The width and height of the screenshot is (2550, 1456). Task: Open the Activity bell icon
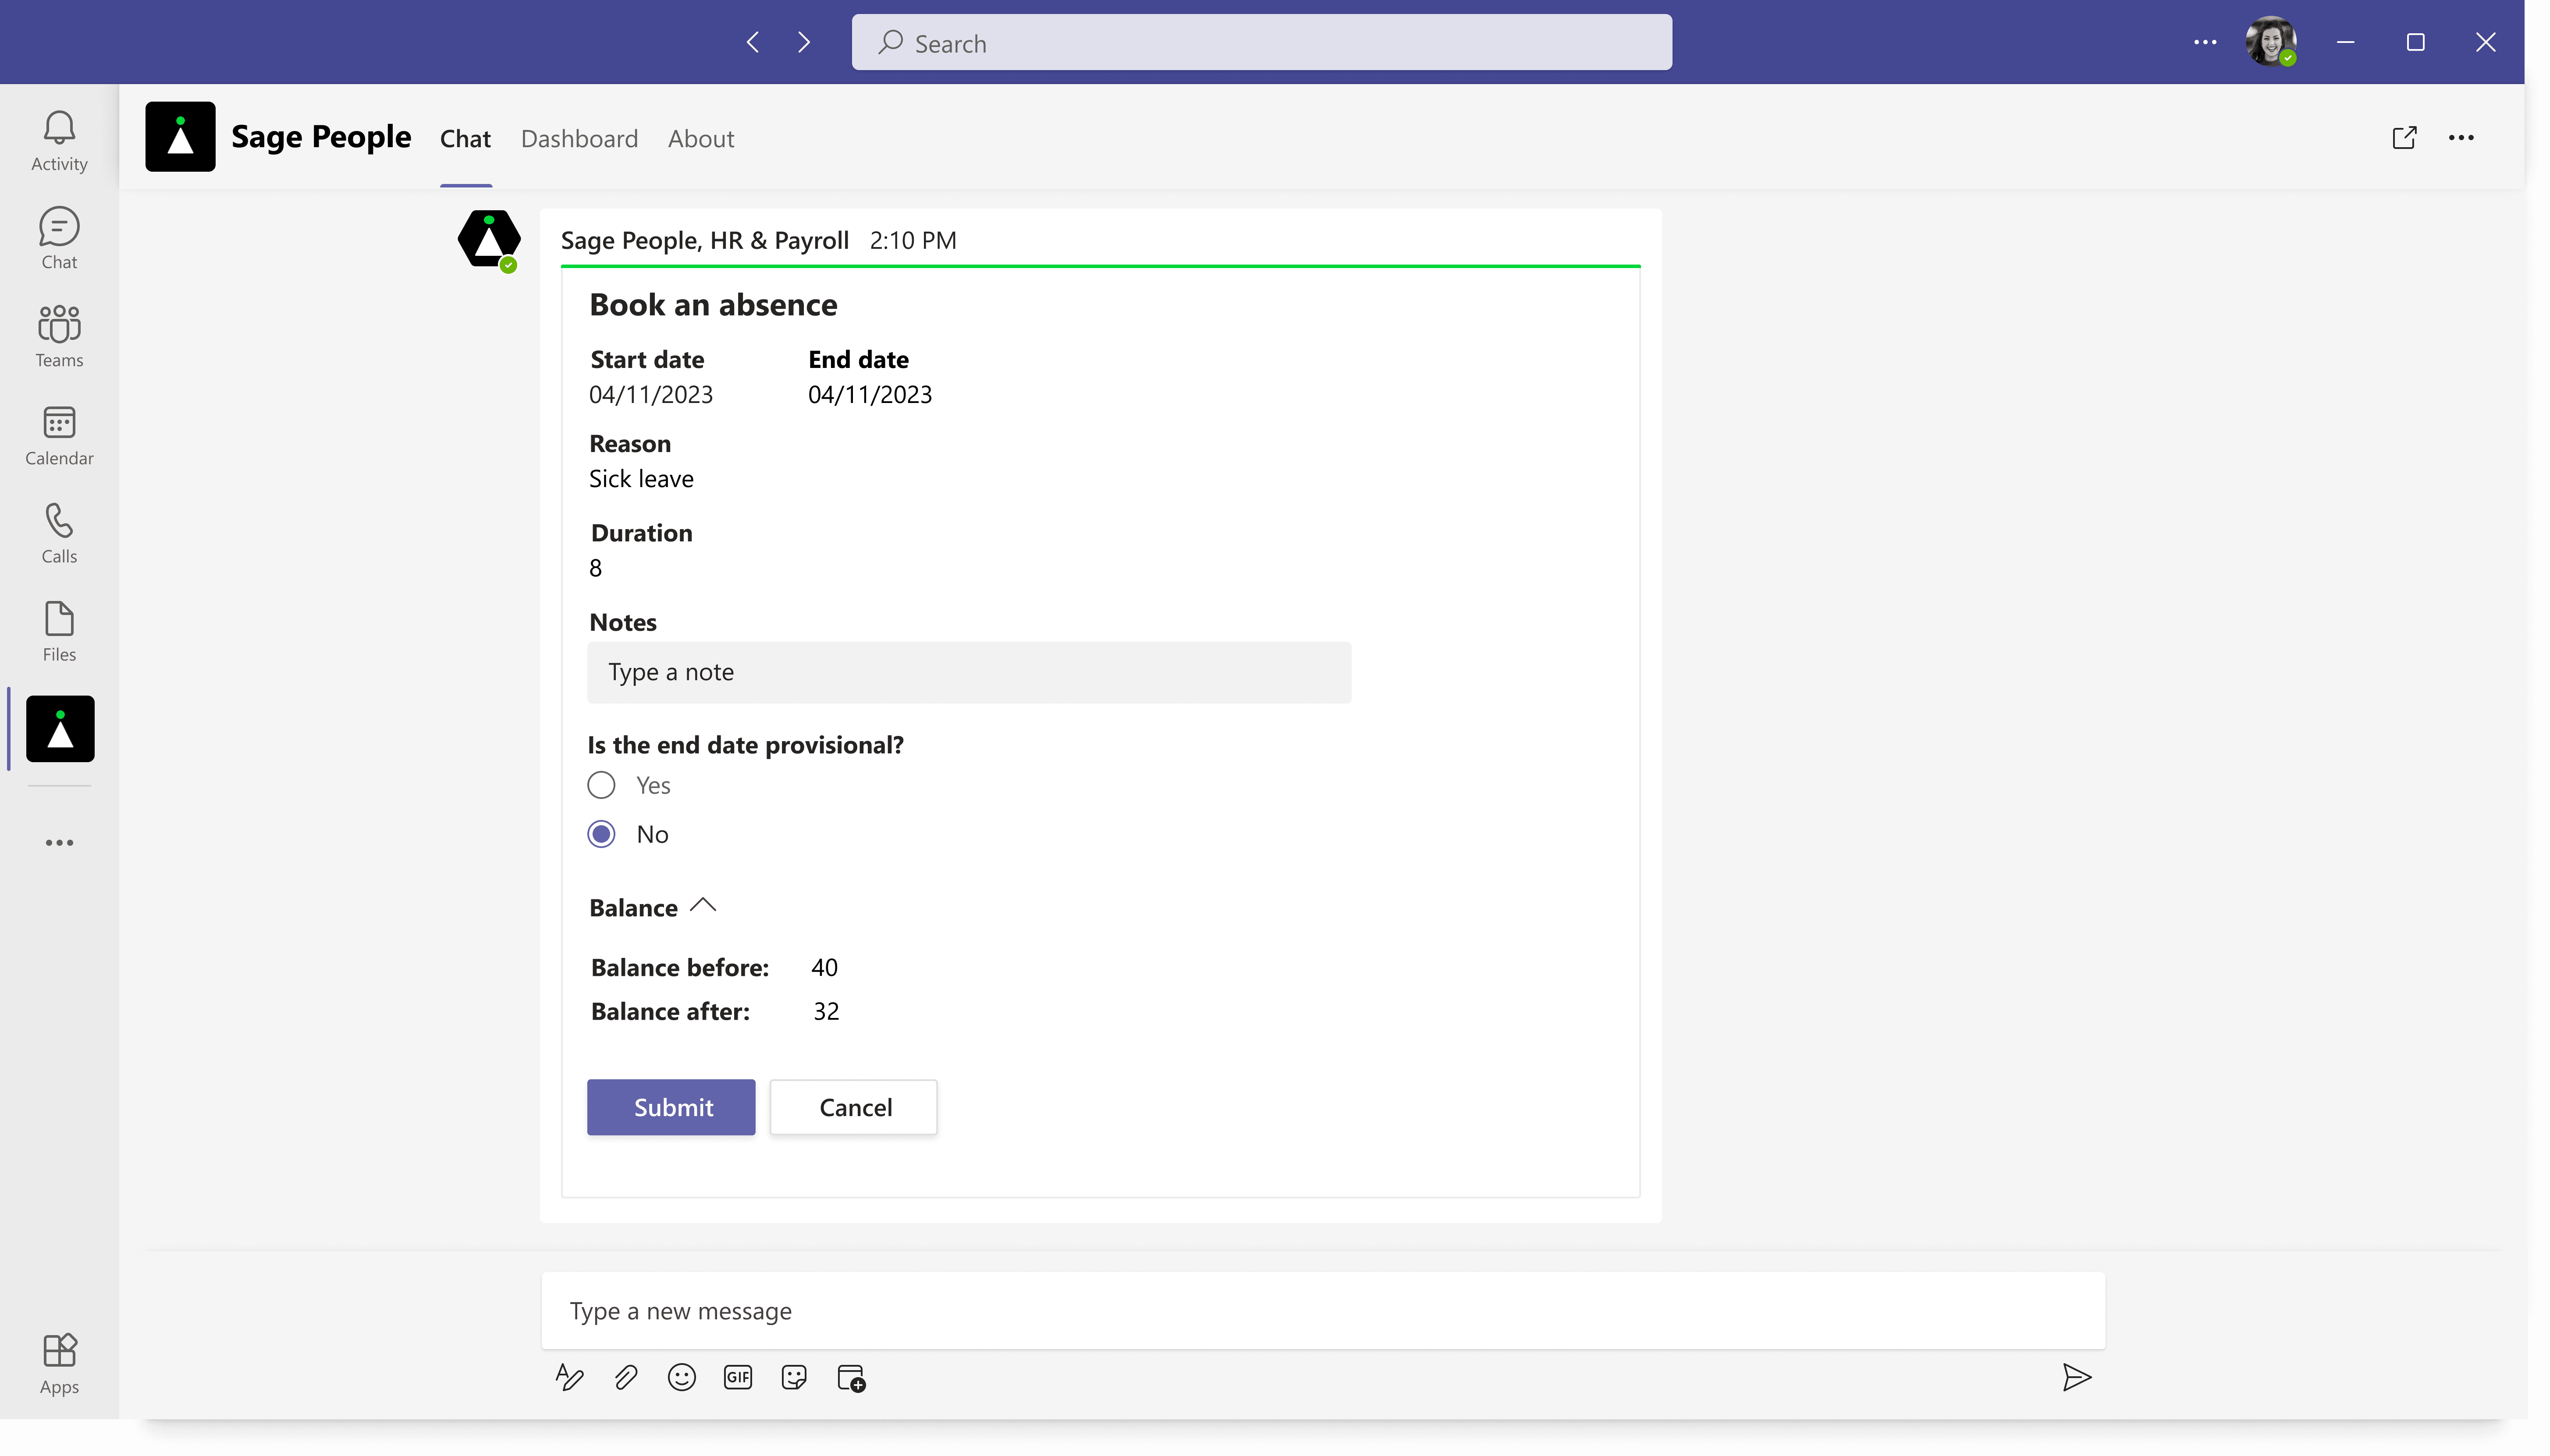click(59, 140)
